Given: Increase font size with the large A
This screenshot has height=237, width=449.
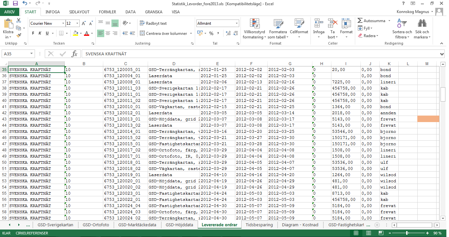Looking at the screenshot, I should point(84,23).
